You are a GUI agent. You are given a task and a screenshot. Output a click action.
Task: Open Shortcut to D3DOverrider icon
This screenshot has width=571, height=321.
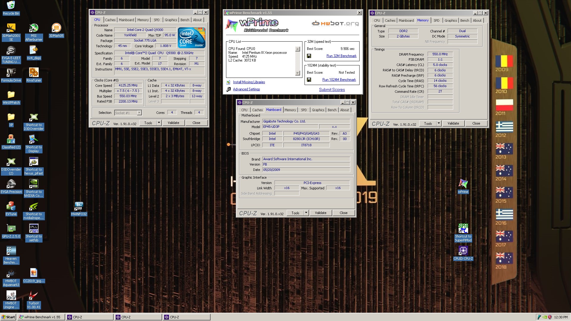click(x=34, y=122)
